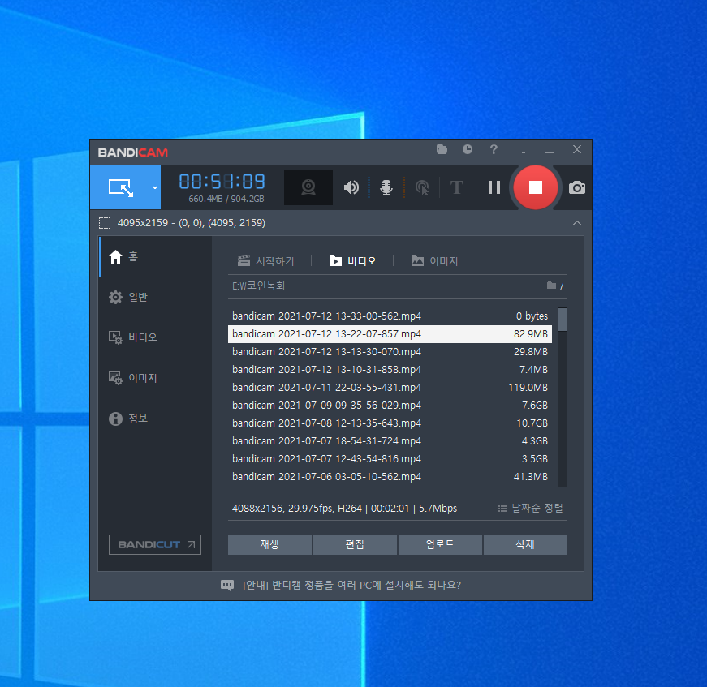Select bandicam 2021-07-07 12-43-54-816.mp4
This screenshot has height=687, width=707.
click(390, 459)
